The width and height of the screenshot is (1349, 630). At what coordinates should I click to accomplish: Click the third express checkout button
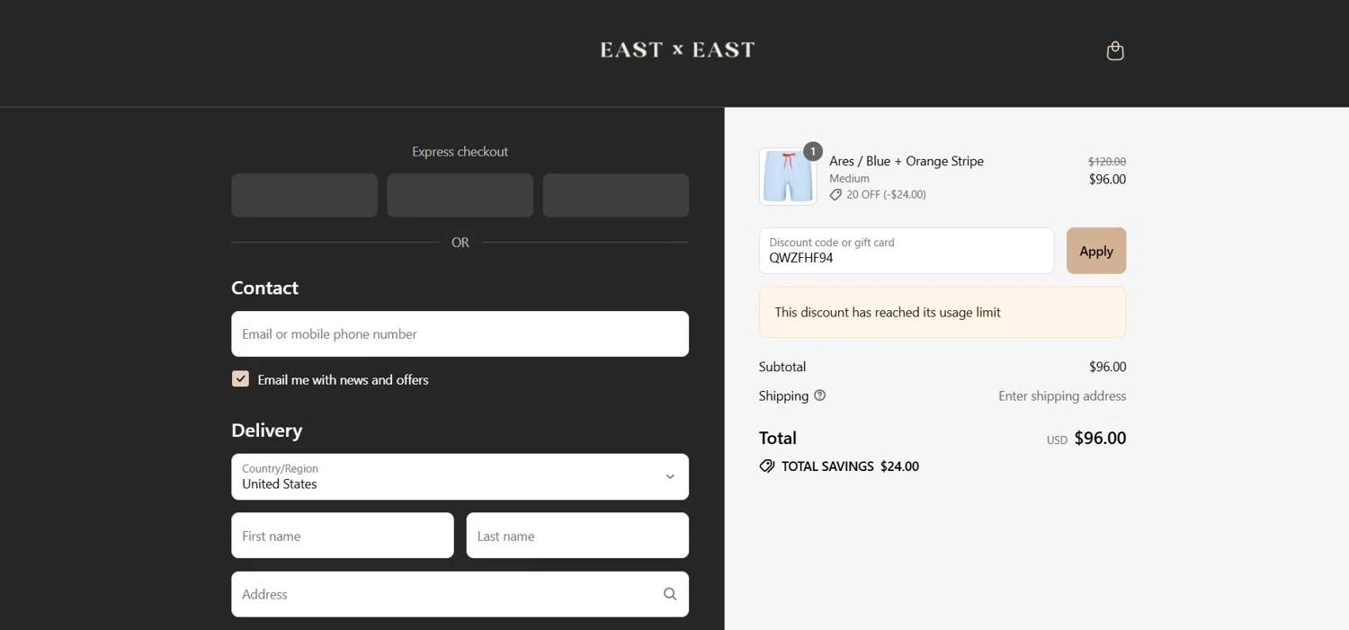click(x=616, y=195)
